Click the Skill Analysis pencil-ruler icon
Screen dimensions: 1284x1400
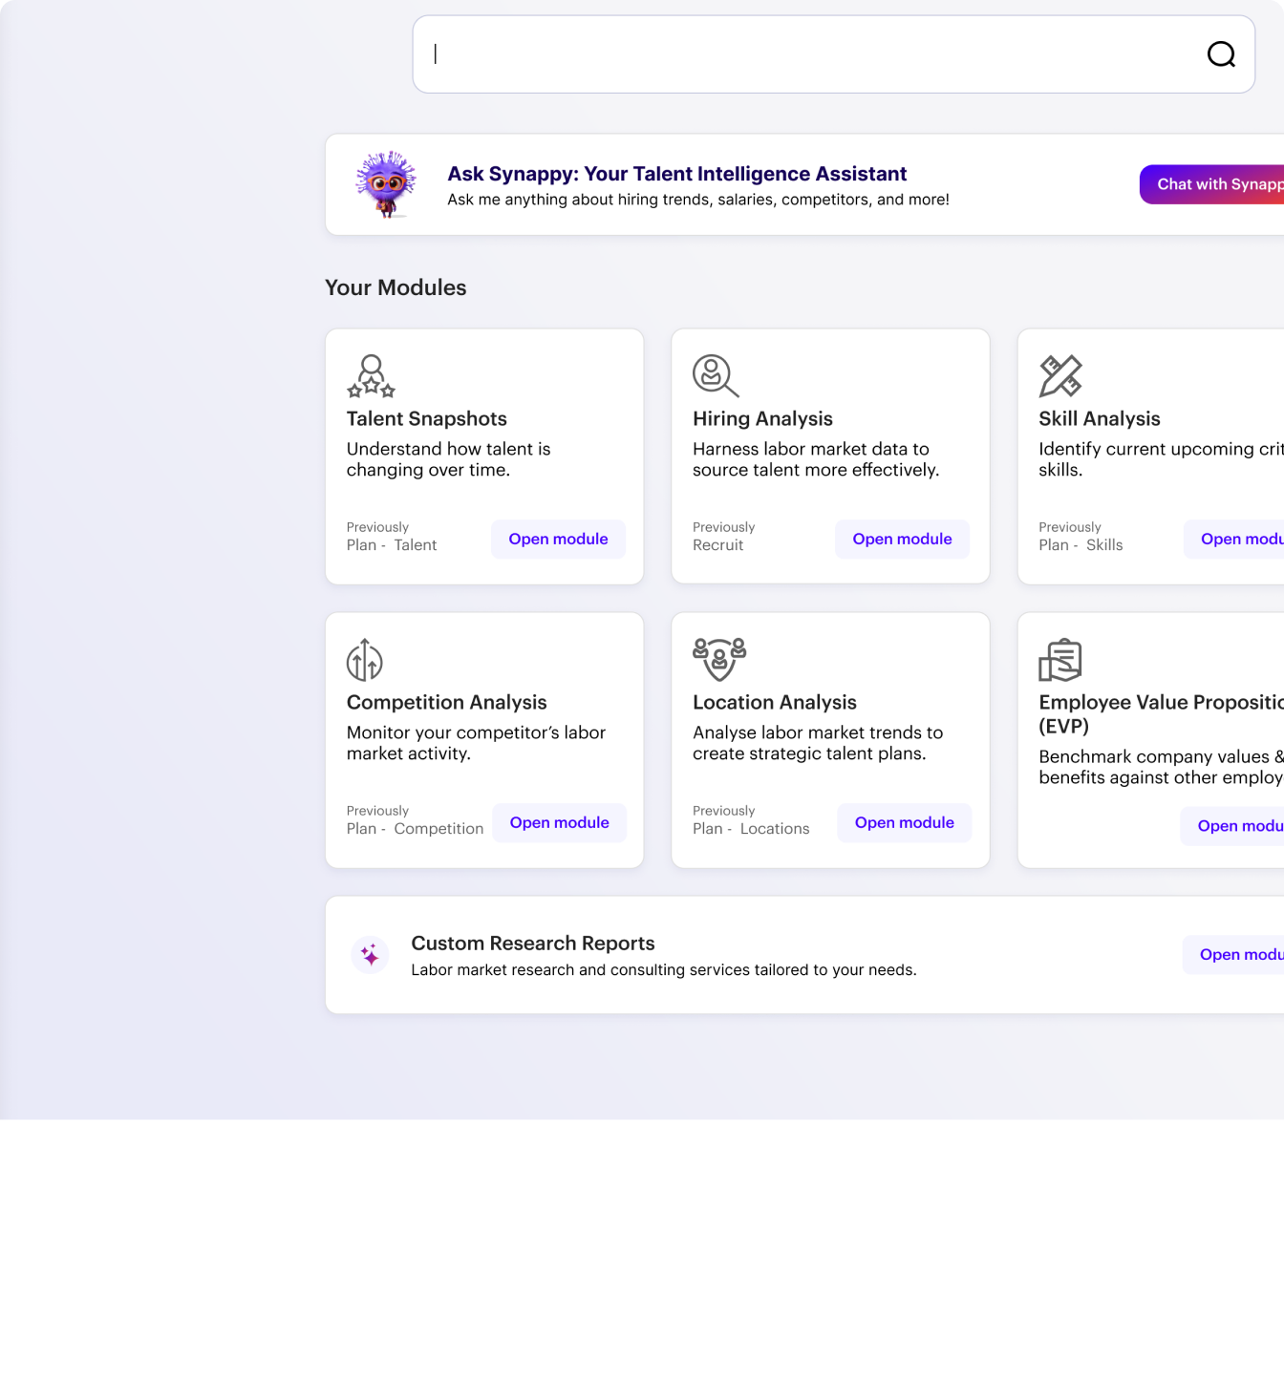1060,376
